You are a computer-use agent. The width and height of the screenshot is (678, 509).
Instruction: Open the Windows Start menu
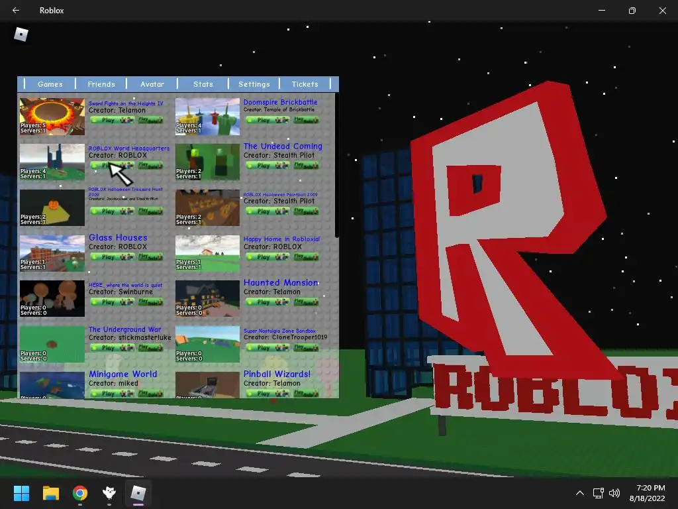(x=21, y=493)
